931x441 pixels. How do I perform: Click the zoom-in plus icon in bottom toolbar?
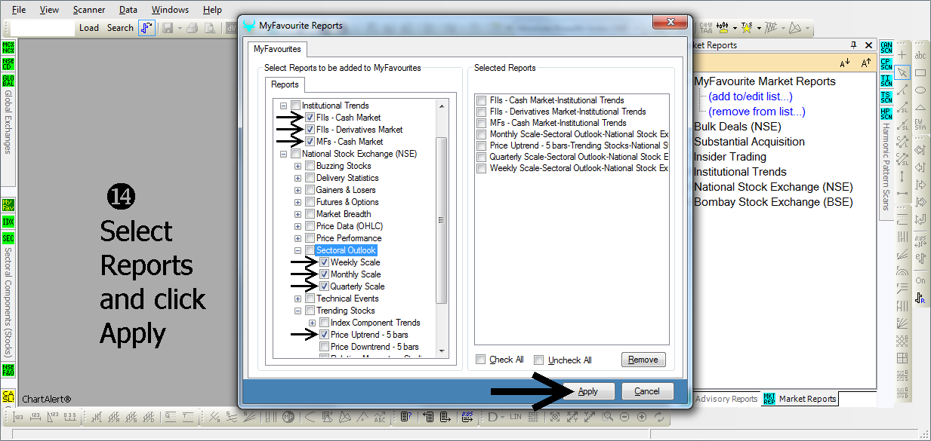[642, 416]
